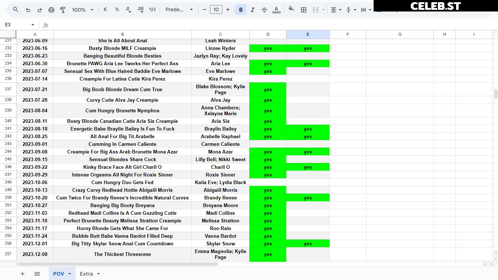Expand the font family dropdown
The height and width of the screenshot is (280, 498).
point(179,10)
